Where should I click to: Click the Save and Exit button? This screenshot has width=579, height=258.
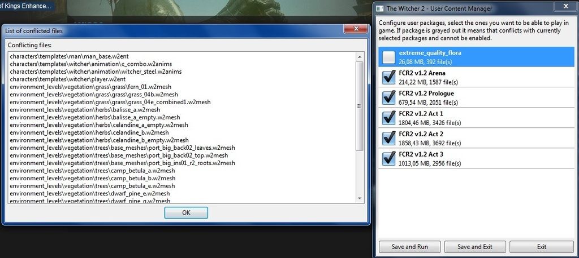475,247
